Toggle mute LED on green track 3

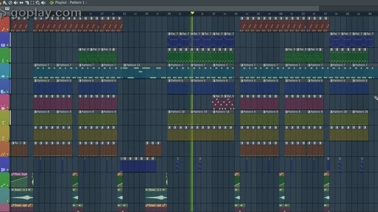[x=8, y=61]
